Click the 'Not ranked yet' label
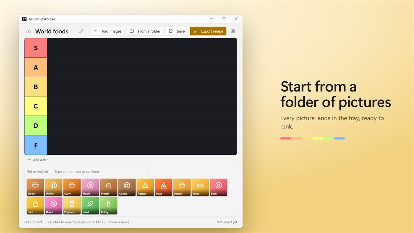Screen dimensions: 414x233 click(37, 172)
